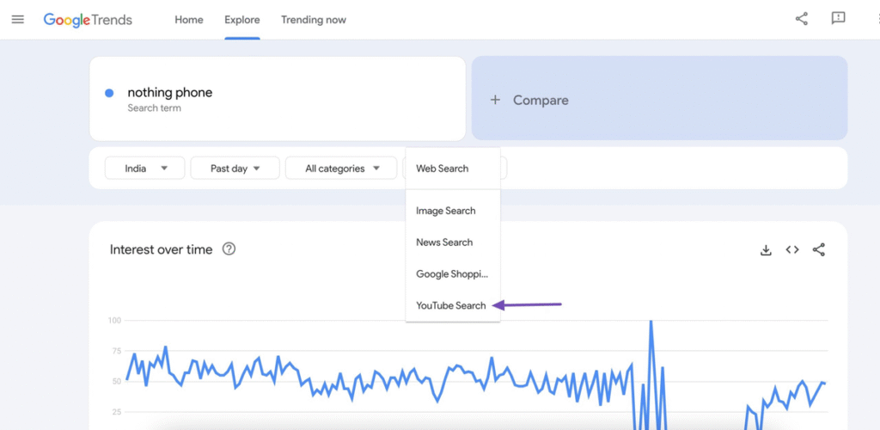This screenshot has height=430, width=880.
Task: Go to the Home tab
Action: pos(189,20)
